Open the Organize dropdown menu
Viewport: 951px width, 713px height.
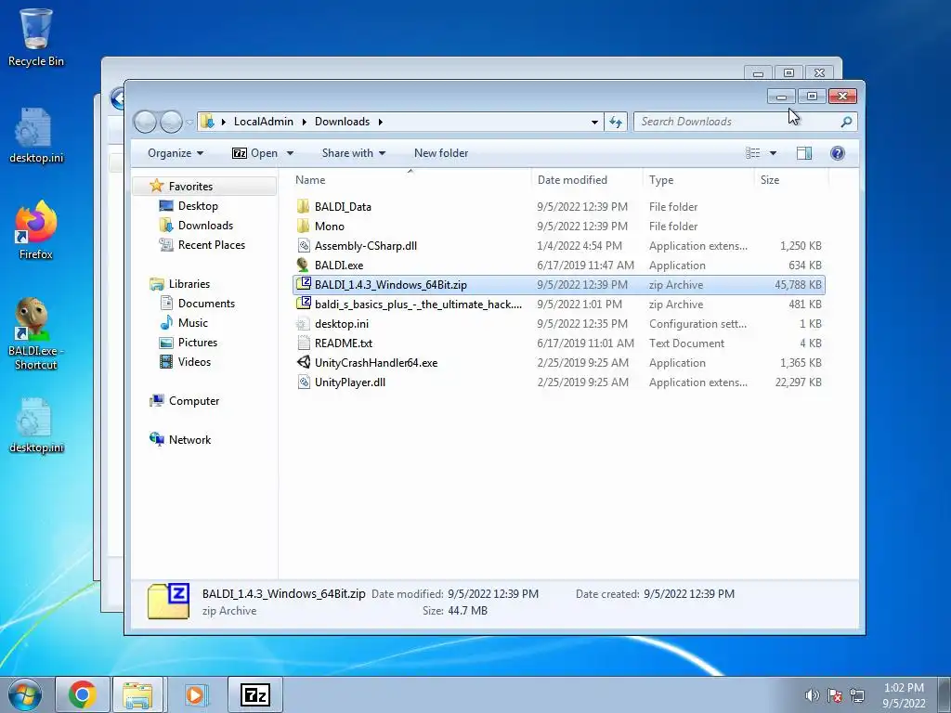click(176, 153)
